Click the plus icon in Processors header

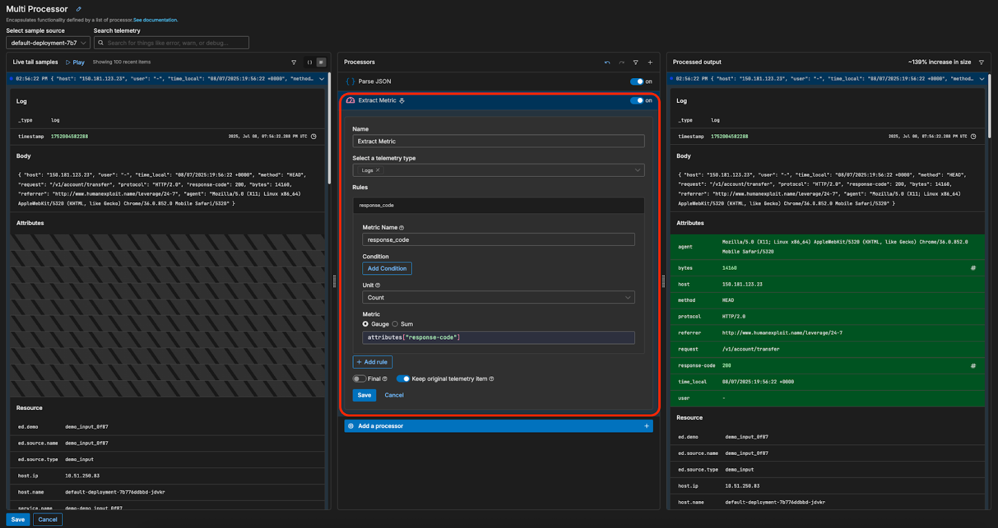[x=650, y=62]
